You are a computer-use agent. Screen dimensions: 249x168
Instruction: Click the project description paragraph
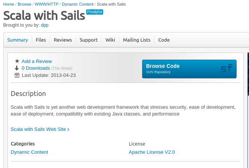123,111
